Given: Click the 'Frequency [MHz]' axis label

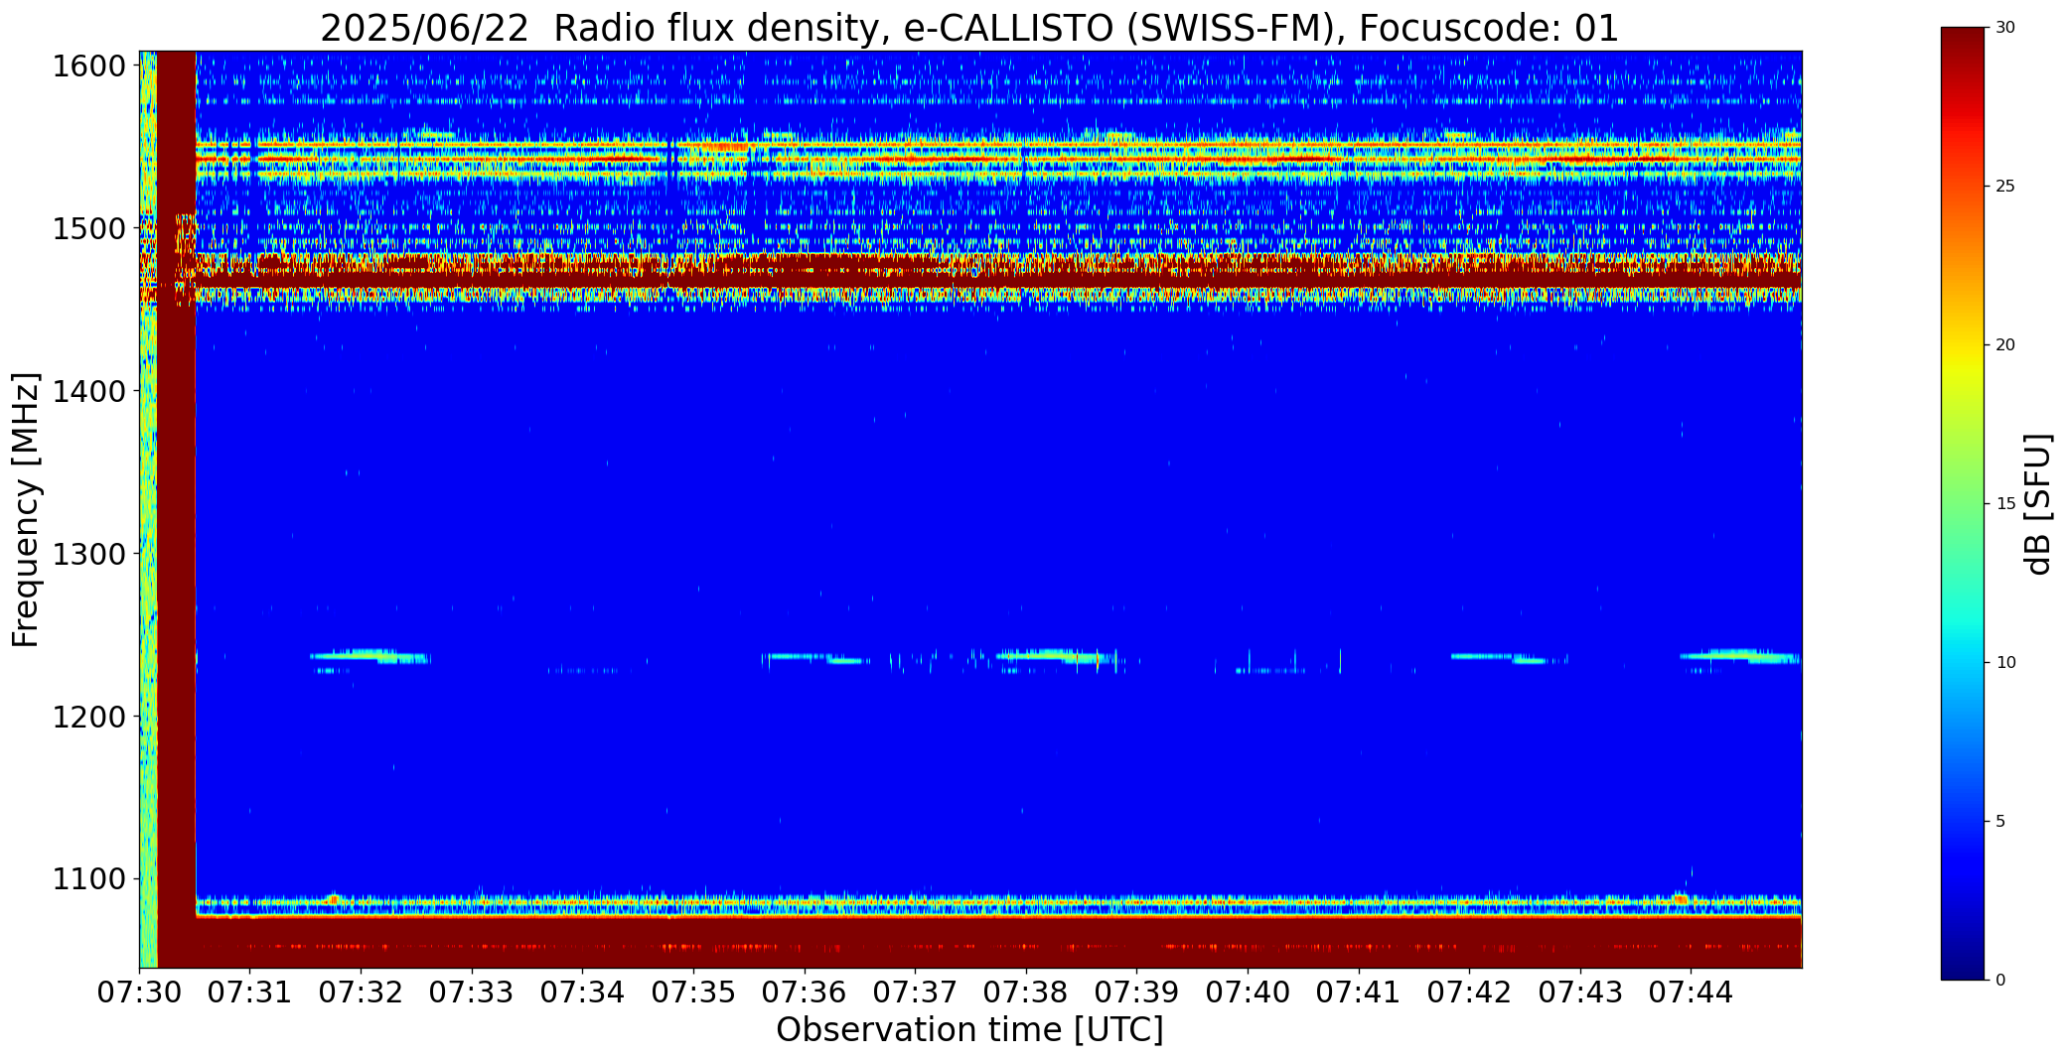Looking at the screenshot, I should (26, 509).
